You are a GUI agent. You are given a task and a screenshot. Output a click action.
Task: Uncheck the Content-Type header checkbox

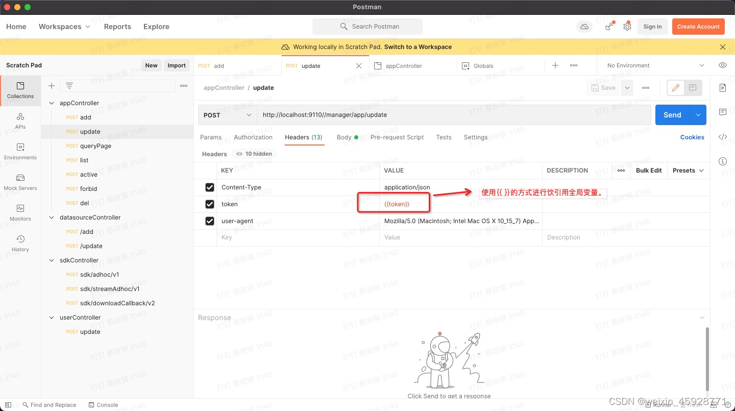[x=210, y=187]
